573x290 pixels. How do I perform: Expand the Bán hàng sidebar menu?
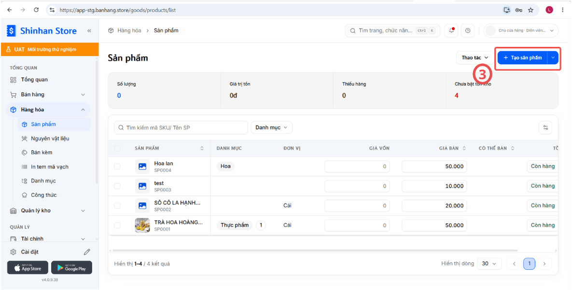48,95
